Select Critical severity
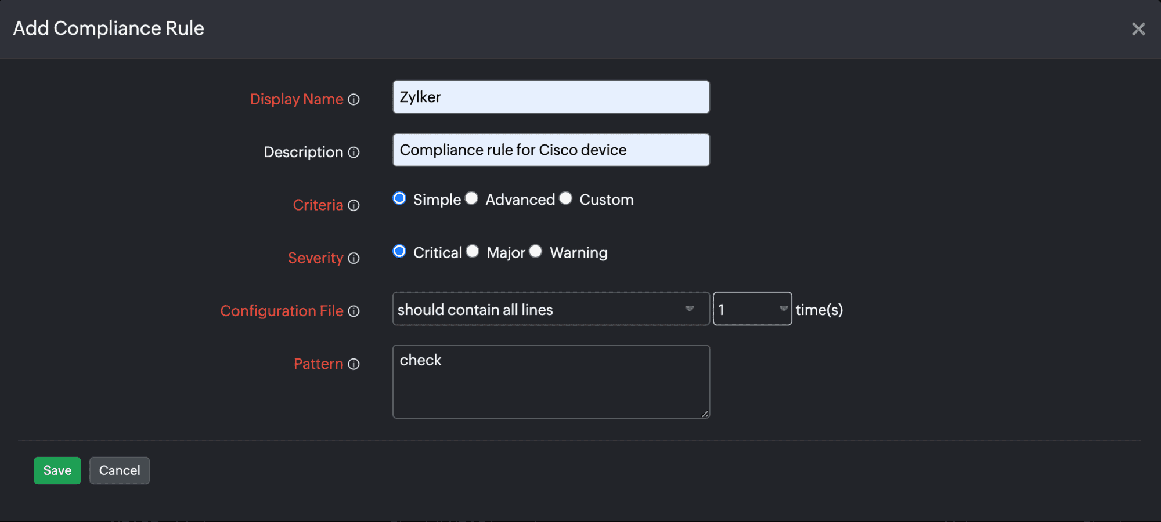 tap(399, 251)
